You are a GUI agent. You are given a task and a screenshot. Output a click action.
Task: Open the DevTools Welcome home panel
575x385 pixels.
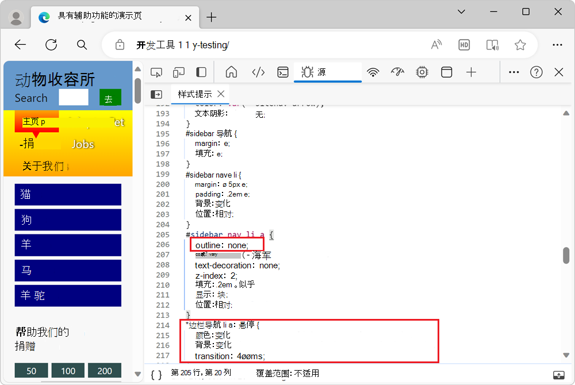coord(231,72)
